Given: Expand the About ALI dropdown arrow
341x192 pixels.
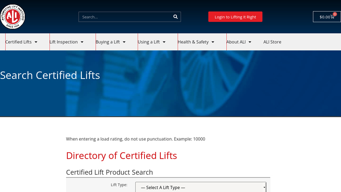Looking at the screenshot, I should click(x=250, y=42).
